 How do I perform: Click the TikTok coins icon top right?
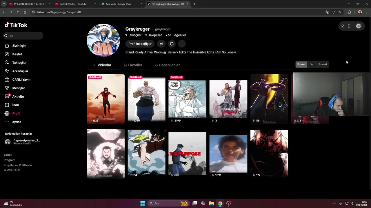point(343,26)
